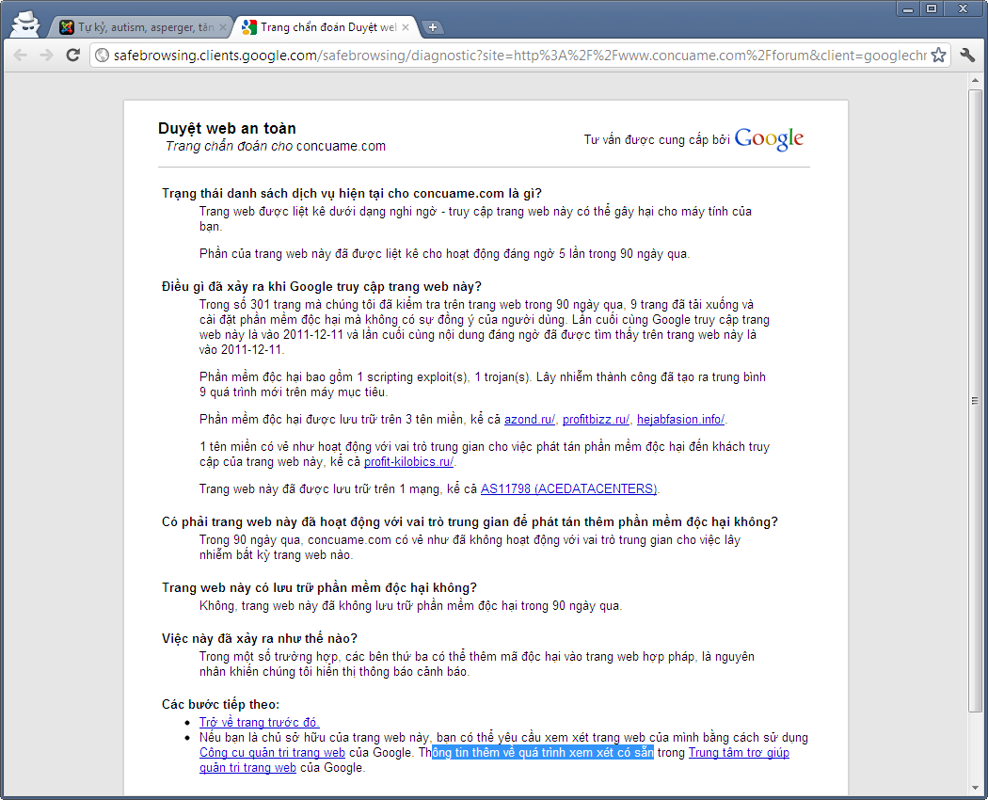Click the safebrowsing URL address field
988x800 pixels.
519,56
